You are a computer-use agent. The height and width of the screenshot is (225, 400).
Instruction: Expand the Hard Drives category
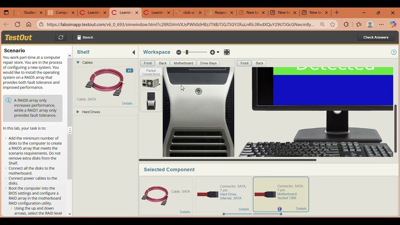click(x=78, y=112)
